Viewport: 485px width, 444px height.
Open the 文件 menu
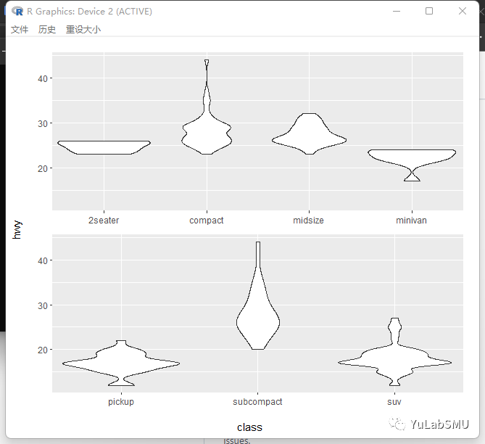pos(20,30)
